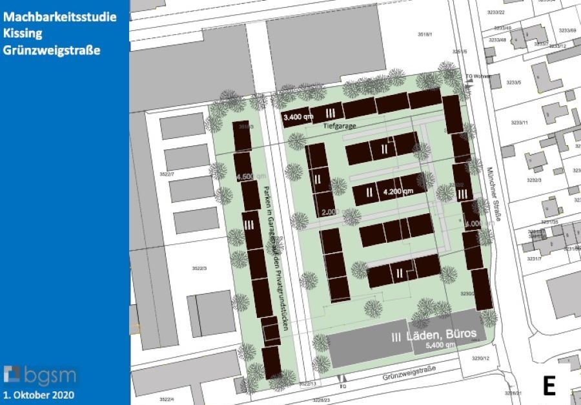This screenshot has height=405, width=581.
Task: Click "Parken in Garagen auf den Privatgrundstücken" text
Action: (276, 258)
